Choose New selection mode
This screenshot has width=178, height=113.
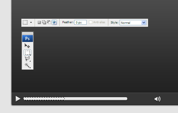coord(39,22)
